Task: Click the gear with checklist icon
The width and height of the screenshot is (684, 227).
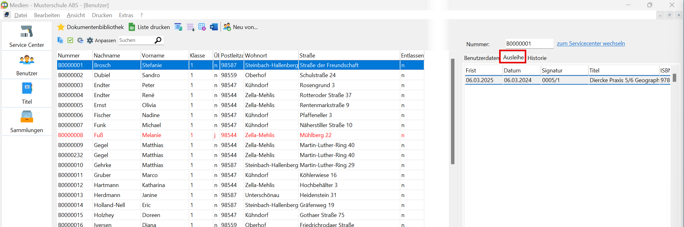Action: point(80,40)
